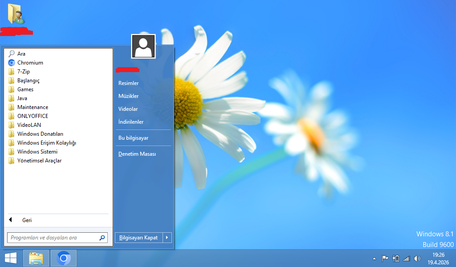Open Müzikler from the start menu
The image size is (456, 267).
(129, 96)
